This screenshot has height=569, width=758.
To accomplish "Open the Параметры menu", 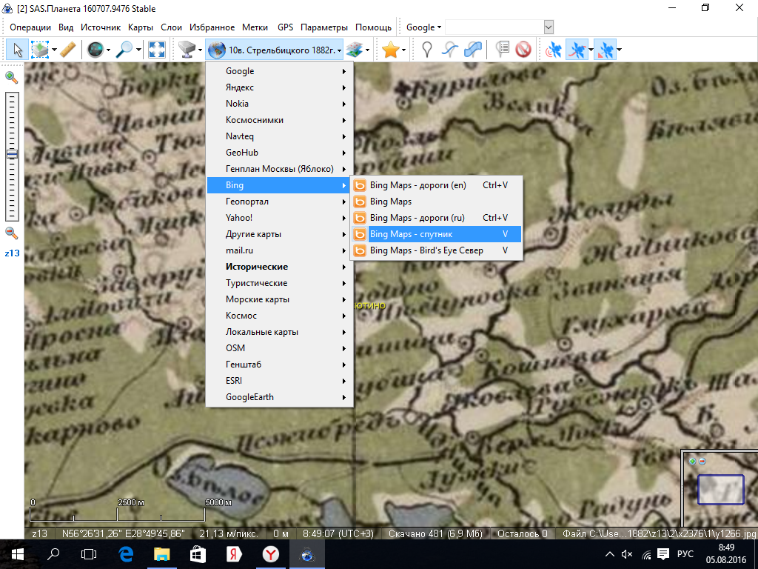I will [x=324, y=27].
